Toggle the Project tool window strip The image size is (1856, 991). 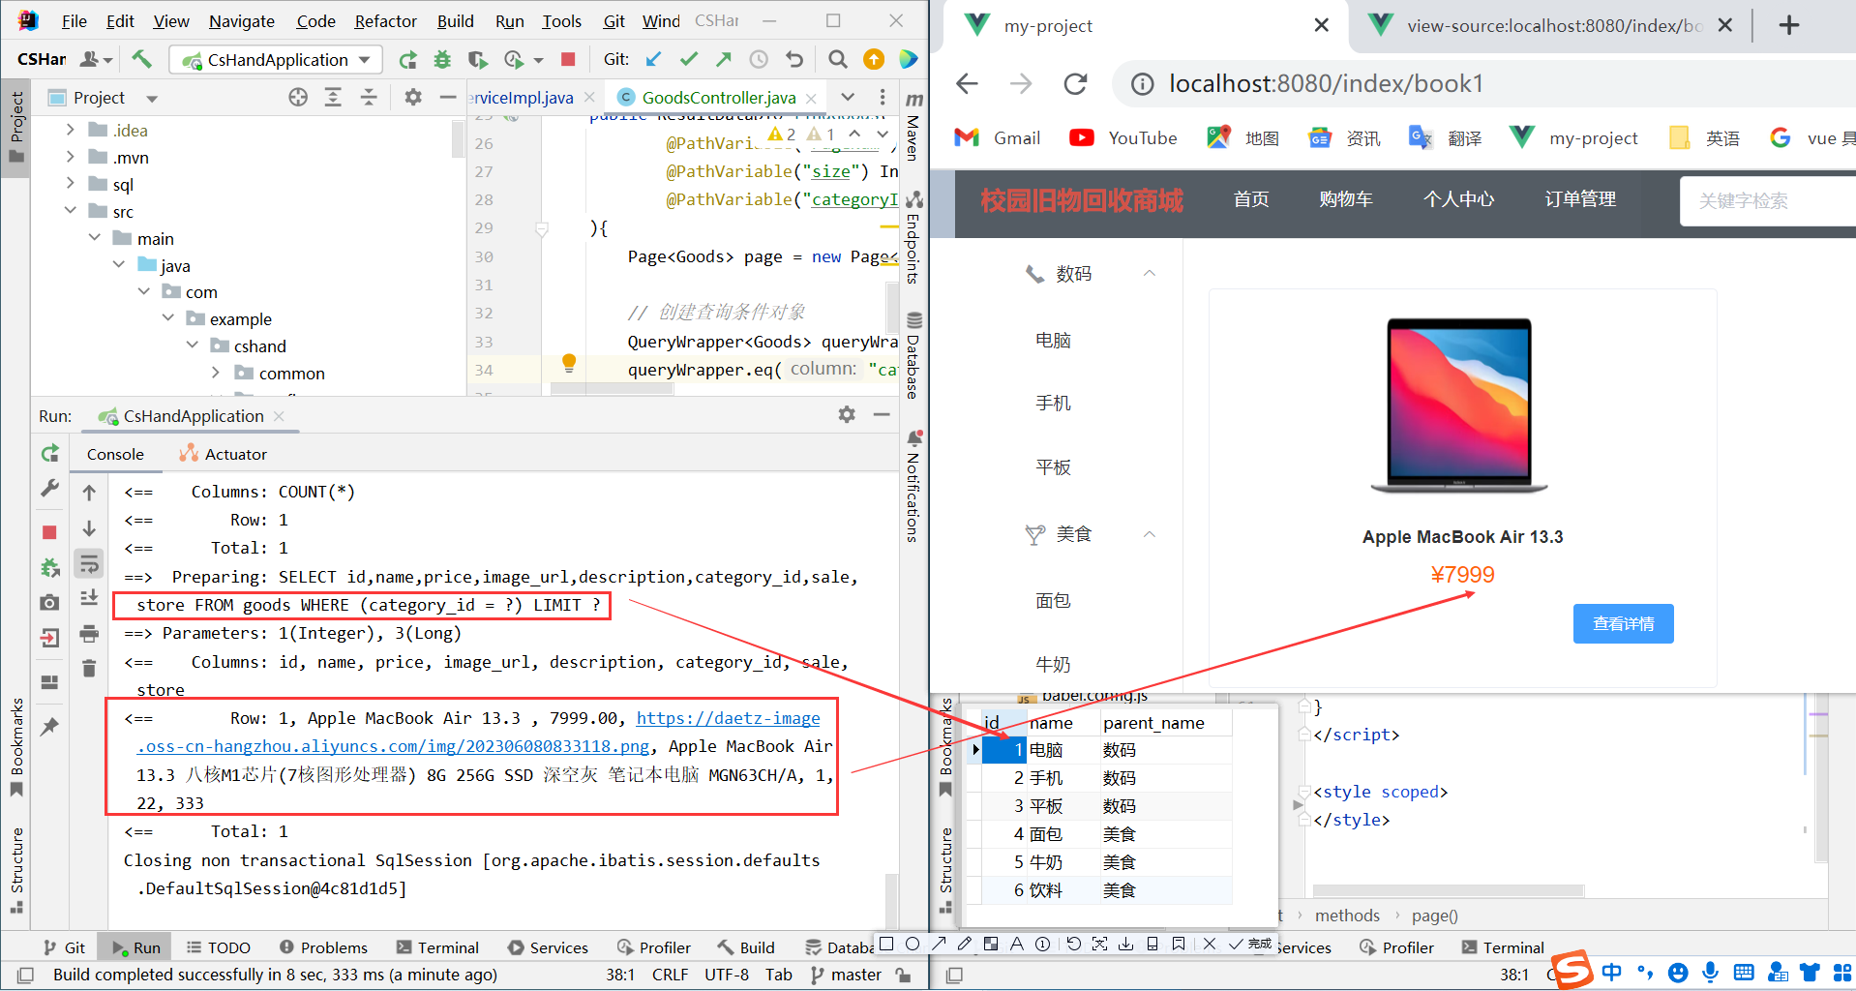(16, 126)
